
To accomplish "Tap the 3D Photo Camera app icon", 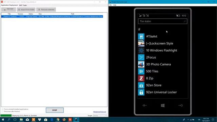I will tap(141, 64).
